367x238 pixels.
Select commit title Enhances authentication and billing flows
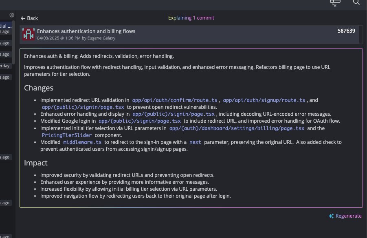click(x=86, y=31)
